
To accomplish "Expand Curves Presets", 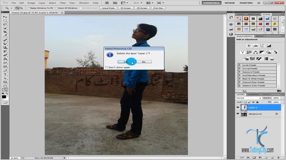I will pyautogui.click(x=240, y=68).
